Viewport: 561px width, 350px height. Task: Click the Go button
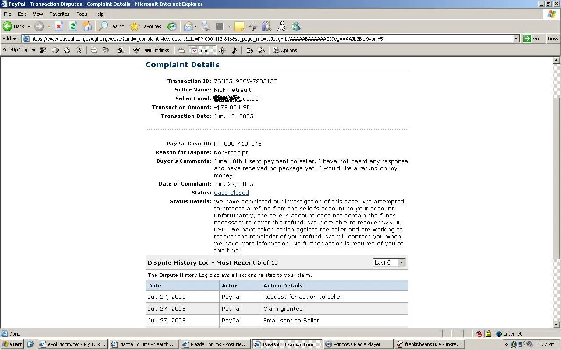(x=532, y=38)
